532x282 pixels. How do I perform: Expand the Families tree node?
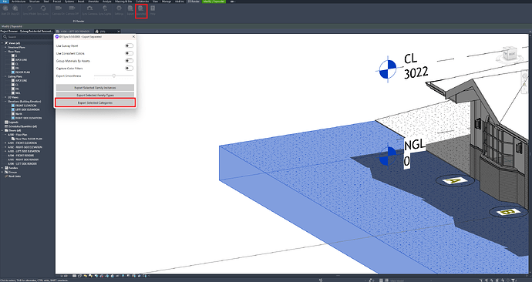[2, 168]
